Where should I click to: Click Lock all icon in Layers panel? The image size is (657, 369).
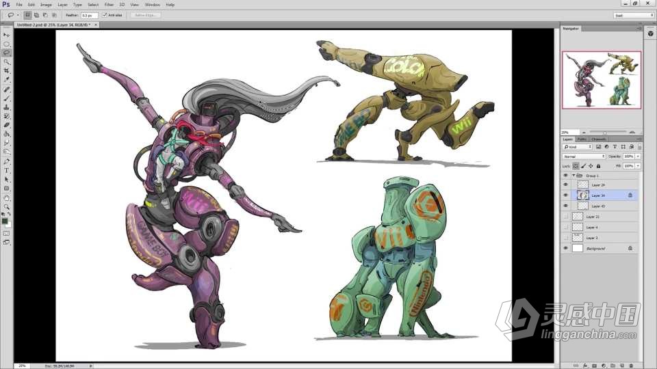pos(598,166)
